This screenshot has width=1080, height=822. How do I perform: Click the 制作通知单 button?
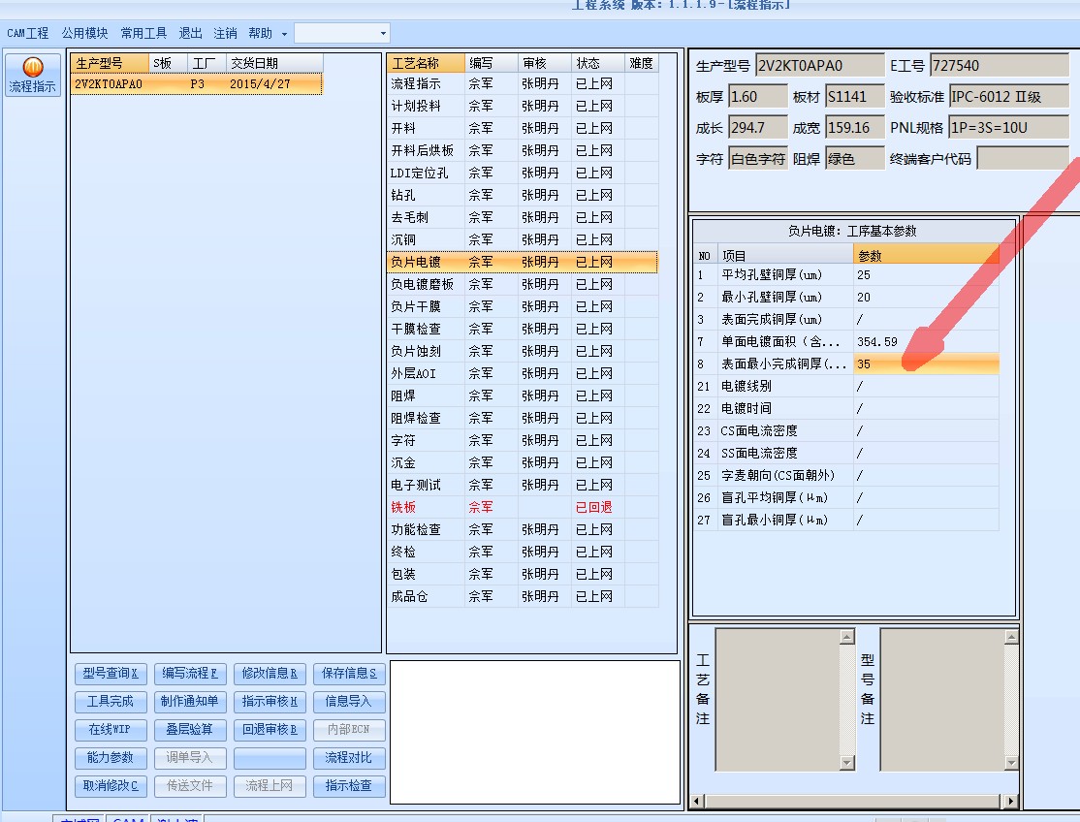tap(190, 702)
